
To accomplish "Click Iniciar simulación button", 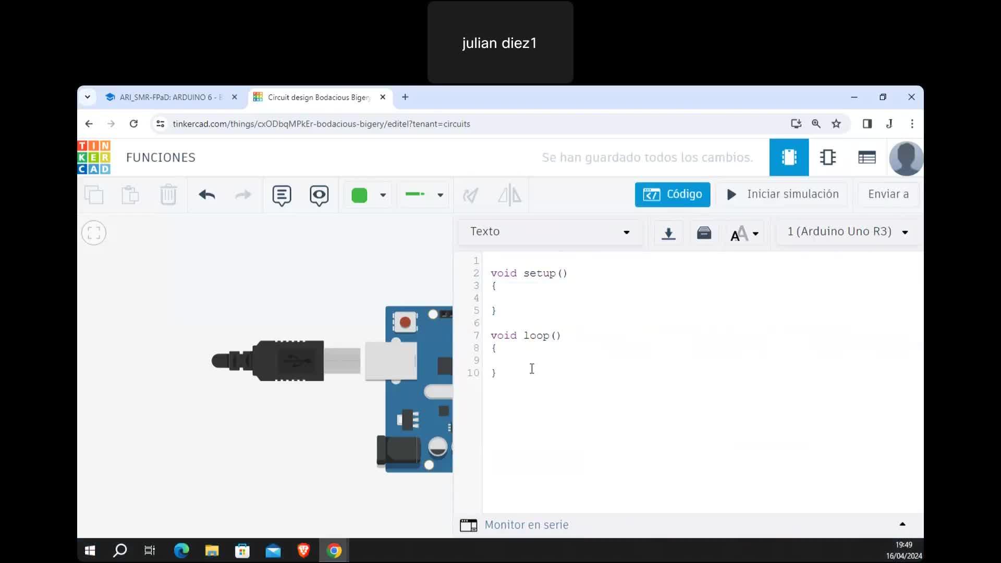I will (x=783, y=194).
